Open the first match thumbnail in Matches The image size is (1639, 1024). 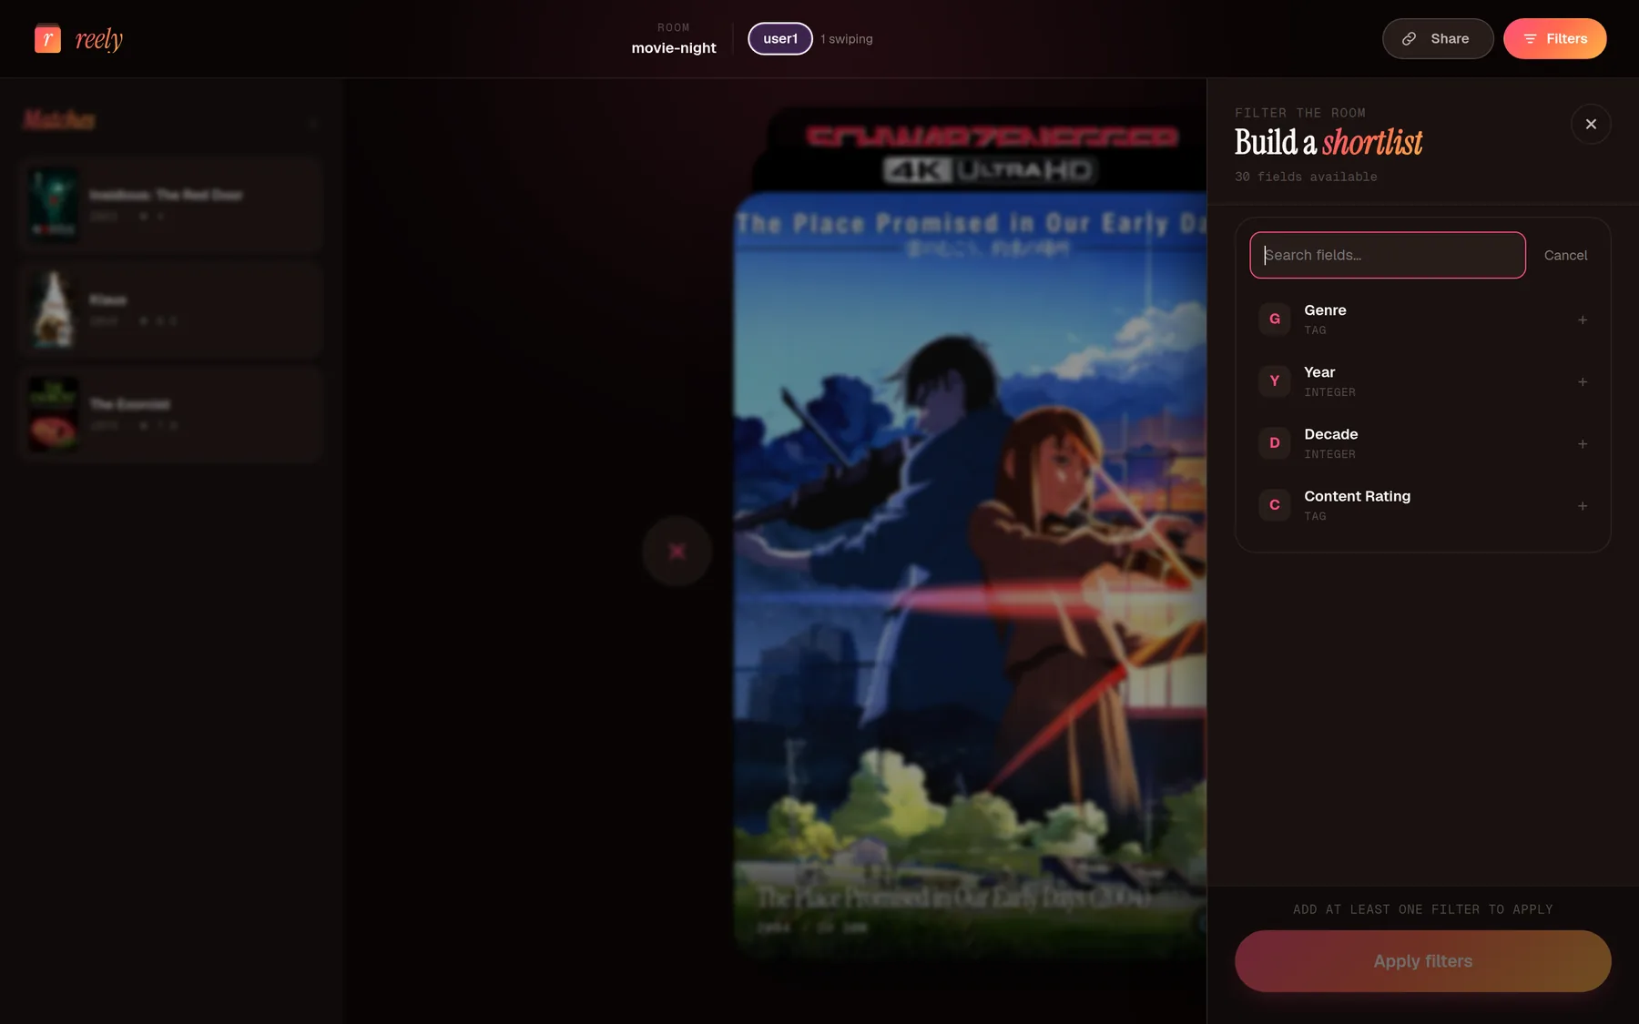click(54, 204)
